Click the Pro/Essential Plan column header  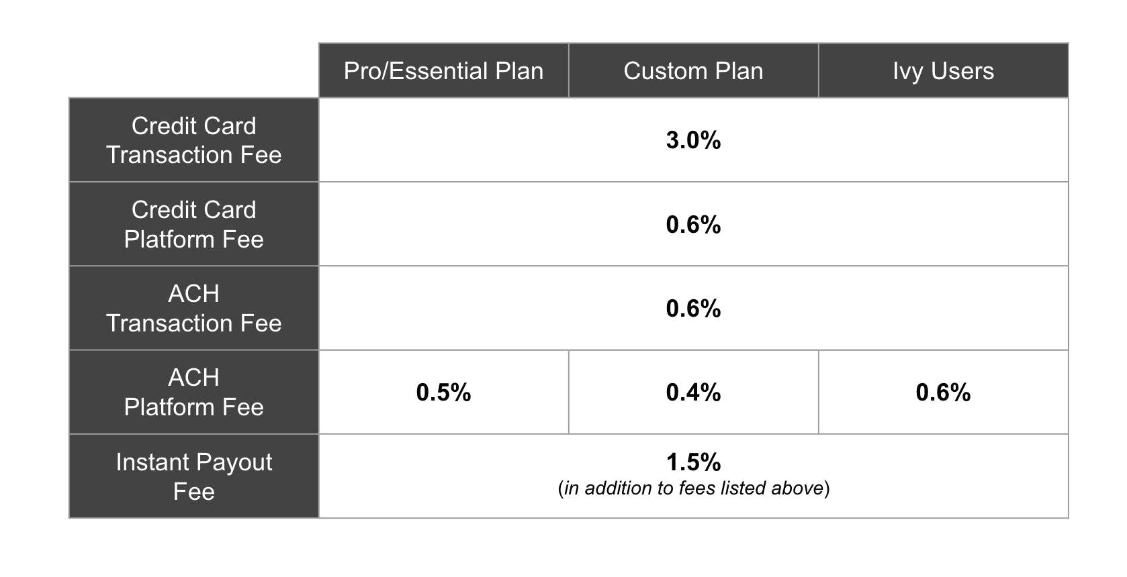click(443, 70)
